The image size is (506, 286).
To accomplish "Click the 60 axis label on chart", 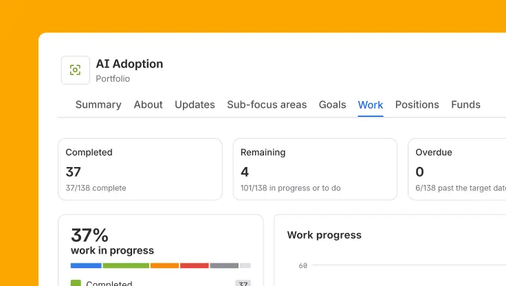I will tap(302, 265).
